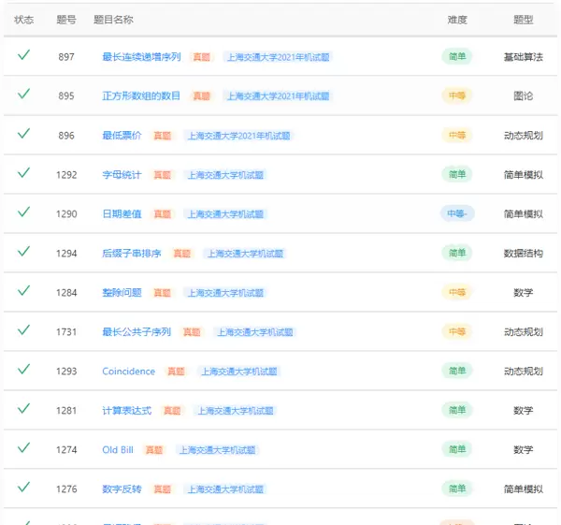Click the 上海交通大学机试题 tag on the 整除问题 row

tap(224, 293)
